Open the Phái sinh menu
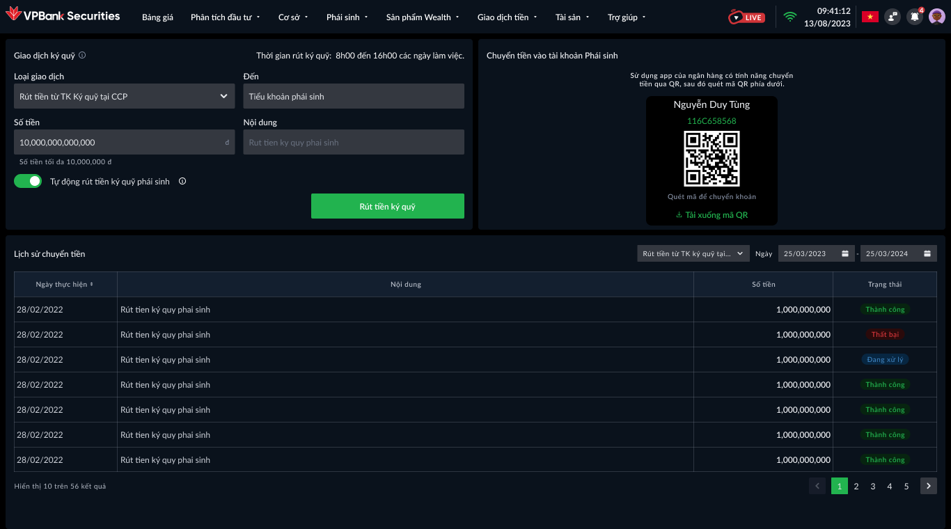 (x=347, y=17)
